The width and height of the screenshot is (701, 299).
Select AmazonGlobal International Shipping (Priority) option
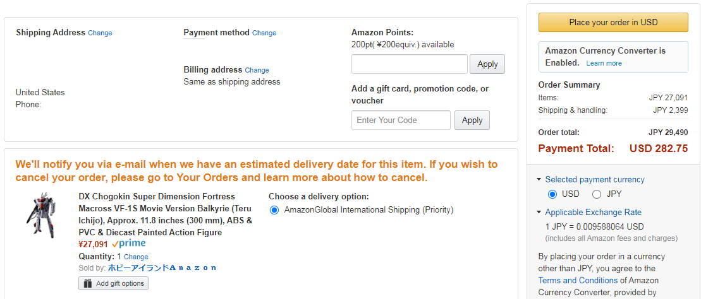(274, 210)
